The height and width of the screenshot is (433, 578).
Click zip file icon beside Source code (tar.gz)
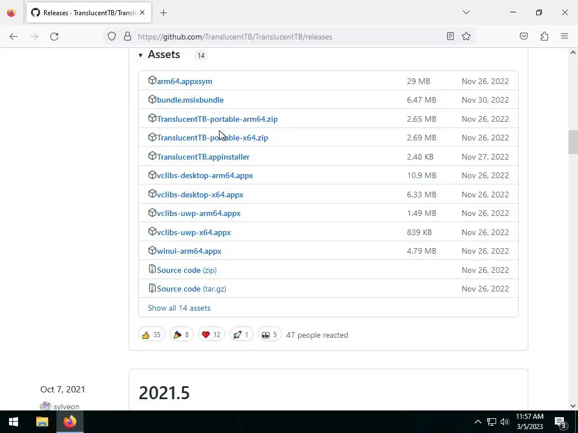click(152, 288)
